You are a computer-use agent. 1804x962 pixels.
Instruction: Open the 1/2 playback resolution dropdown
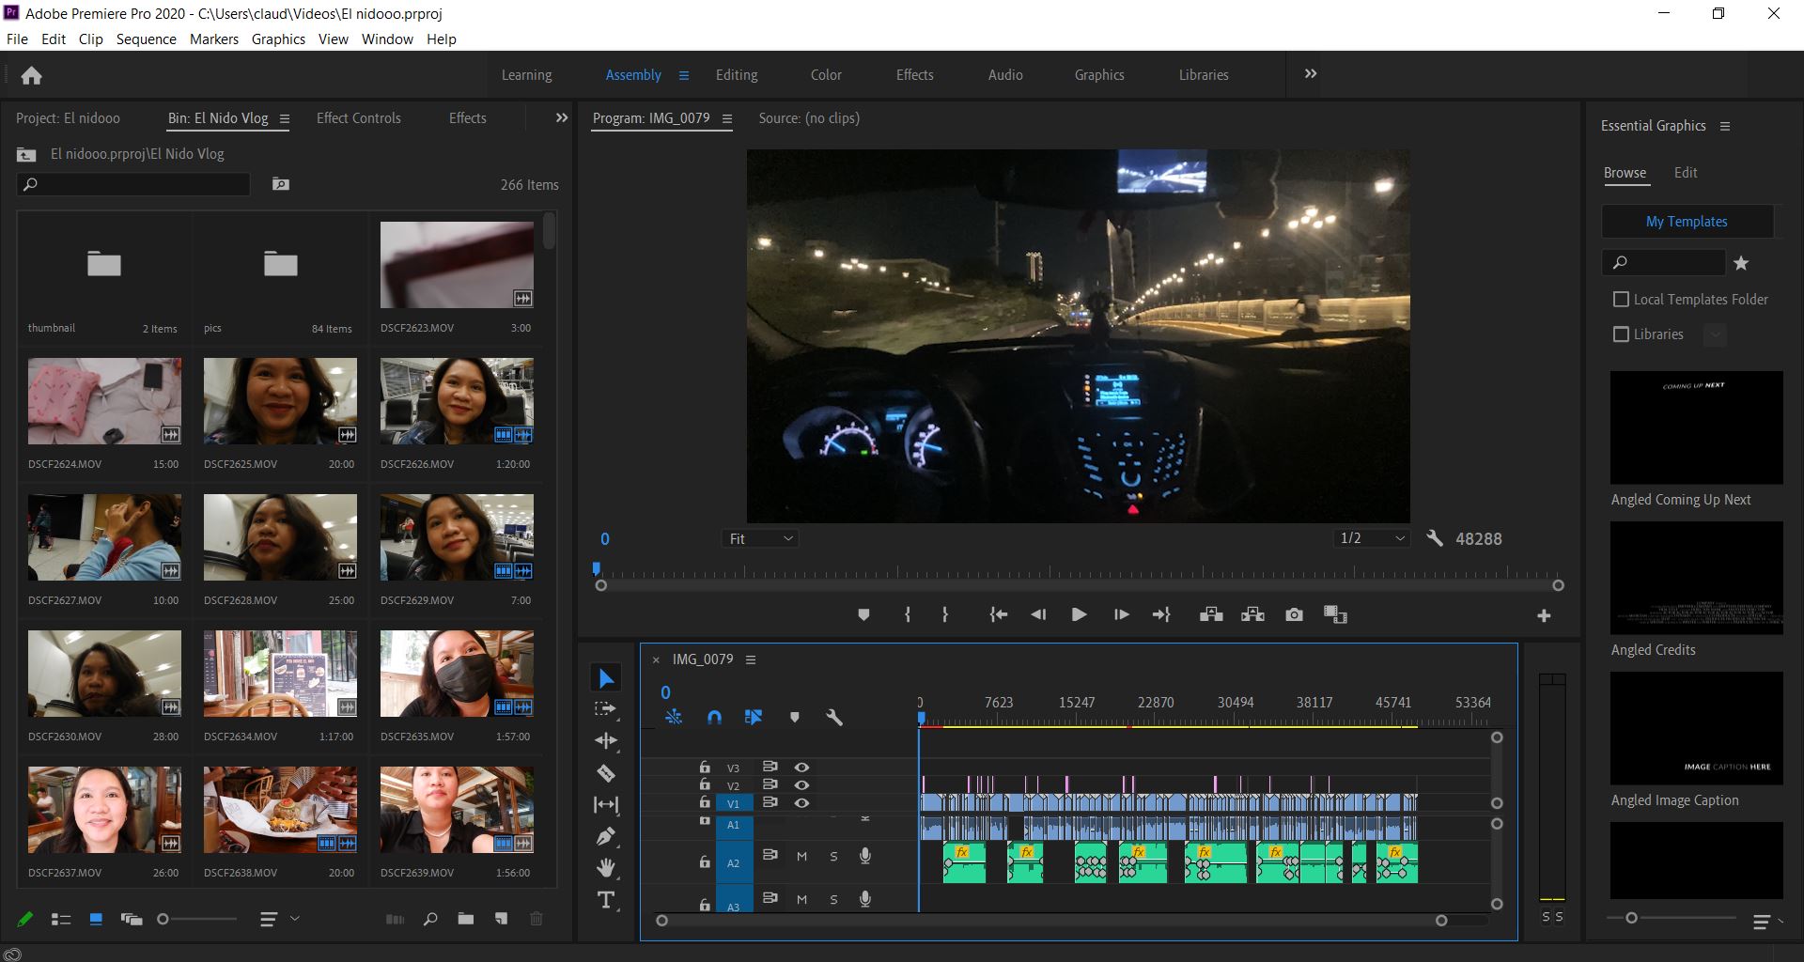(1372, 538)
